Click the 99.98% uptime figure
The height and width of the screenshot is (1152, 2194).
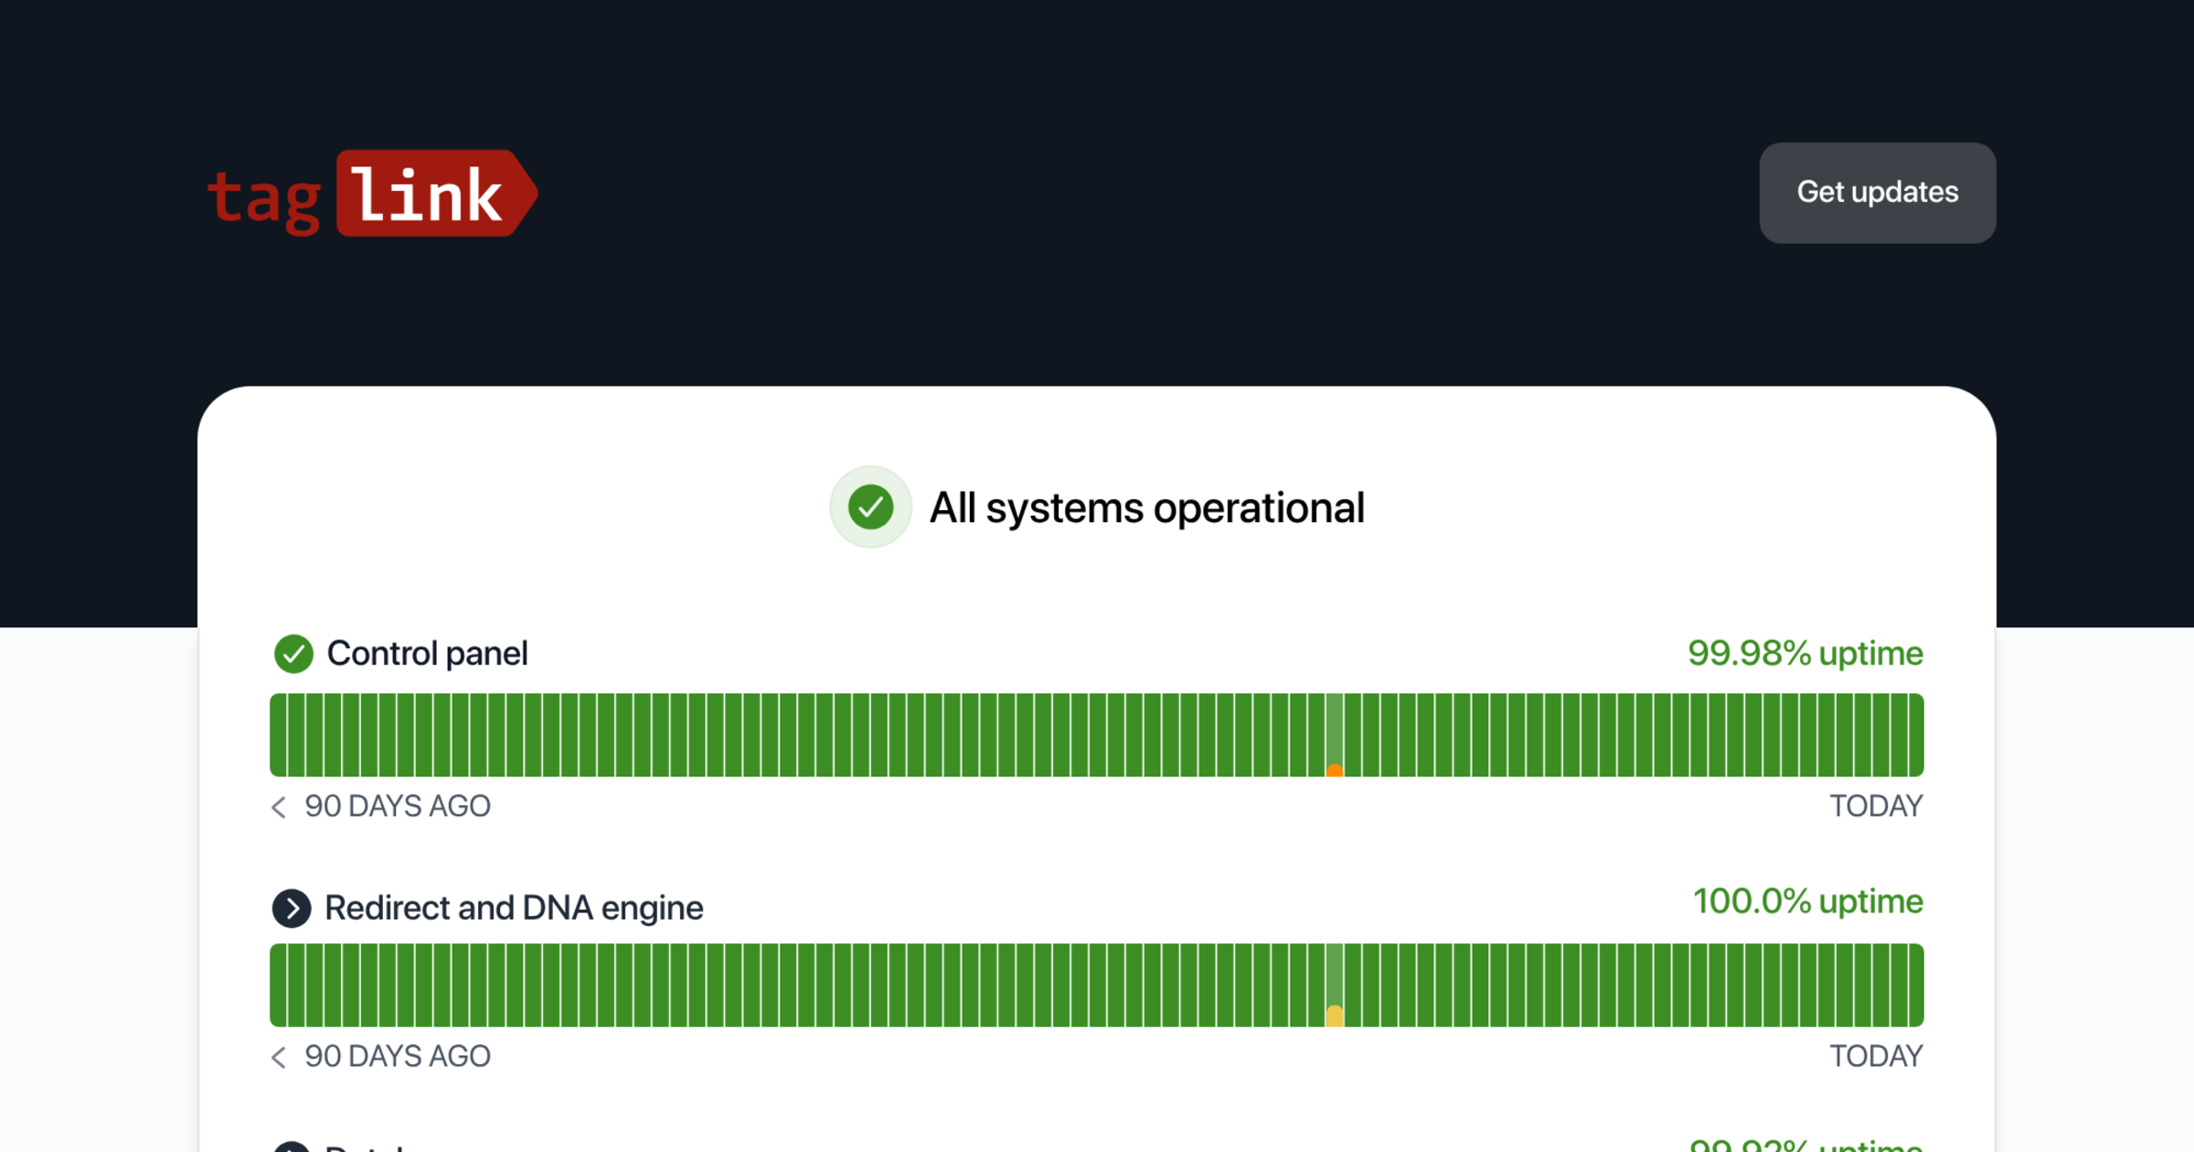pyautogui.click(x=1805, y=654)
